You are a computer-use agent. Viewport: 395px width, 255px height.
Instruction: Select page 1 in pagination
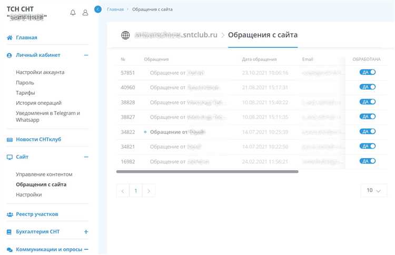(136, 191)
